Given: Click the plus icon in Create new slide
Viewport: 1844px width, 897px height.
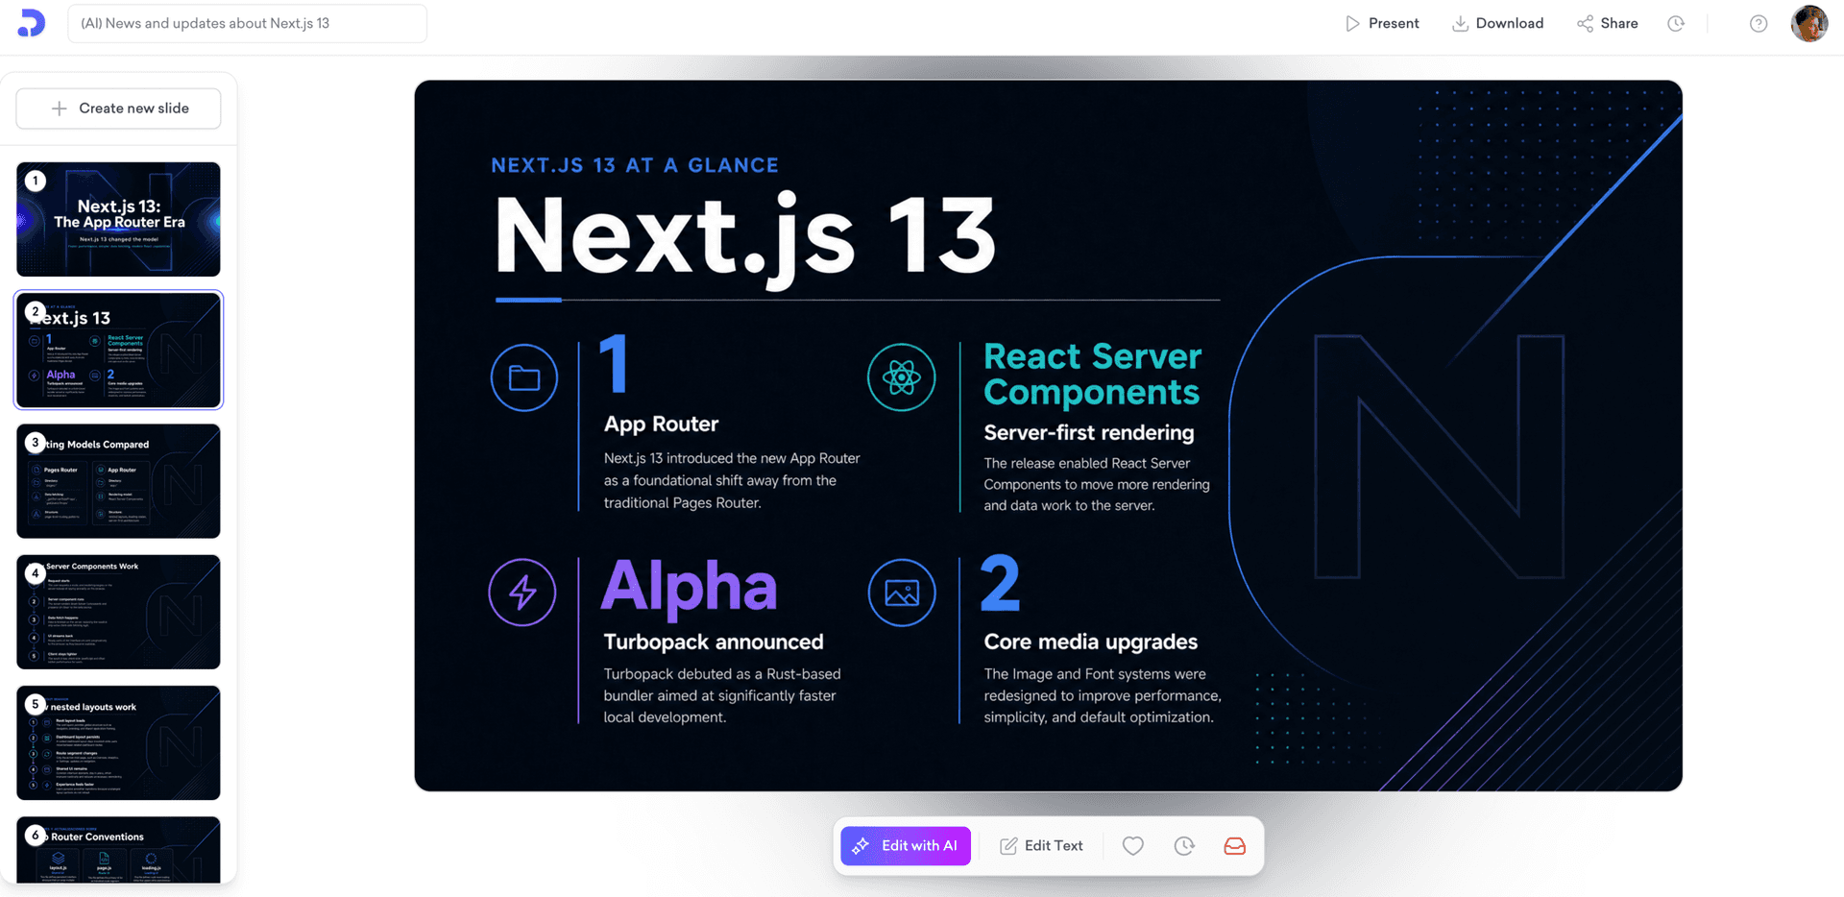Looking at the screenshot, I should (60, 109).
